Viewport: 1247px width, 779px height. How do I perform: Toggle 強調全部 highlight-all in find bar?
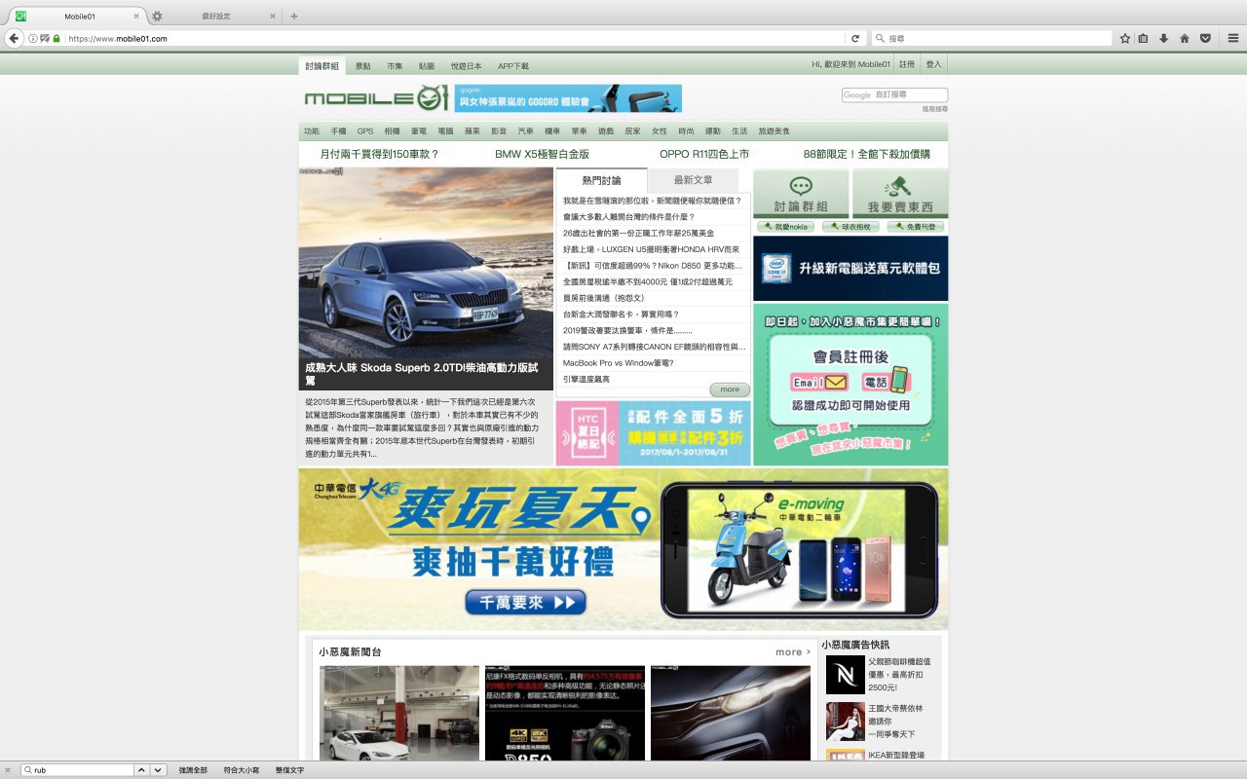(x=193, y=769)
